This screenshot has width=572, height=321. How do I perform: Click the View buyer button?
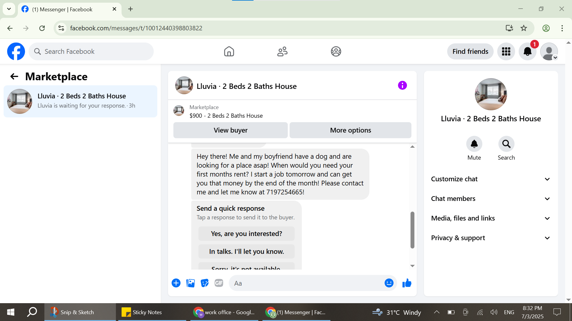click(230, 130)
